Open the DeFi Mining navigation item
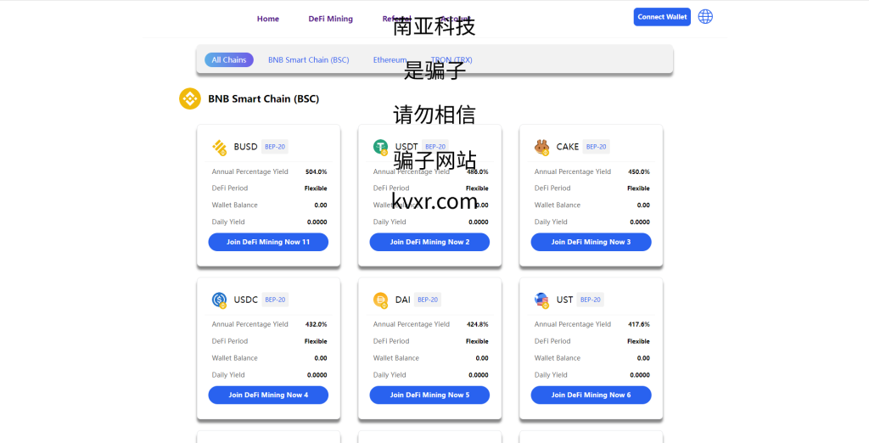The width and height of the screenshot is (869, 443). (x=330, y=19)
